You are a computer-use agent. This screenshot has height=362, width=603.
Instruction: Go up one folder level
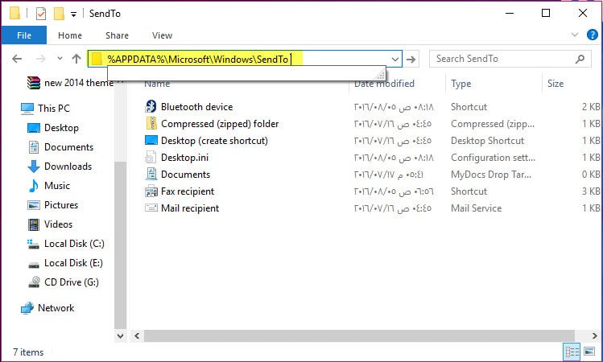pyautogui.click(x=76, y=59)
